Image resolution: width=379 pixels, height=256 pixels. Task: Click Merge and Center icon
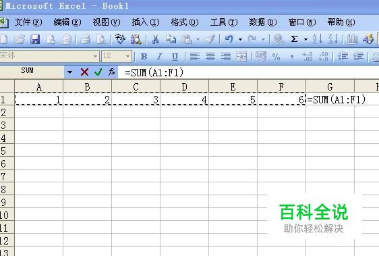pyautogui.click(x=241, y=57)
